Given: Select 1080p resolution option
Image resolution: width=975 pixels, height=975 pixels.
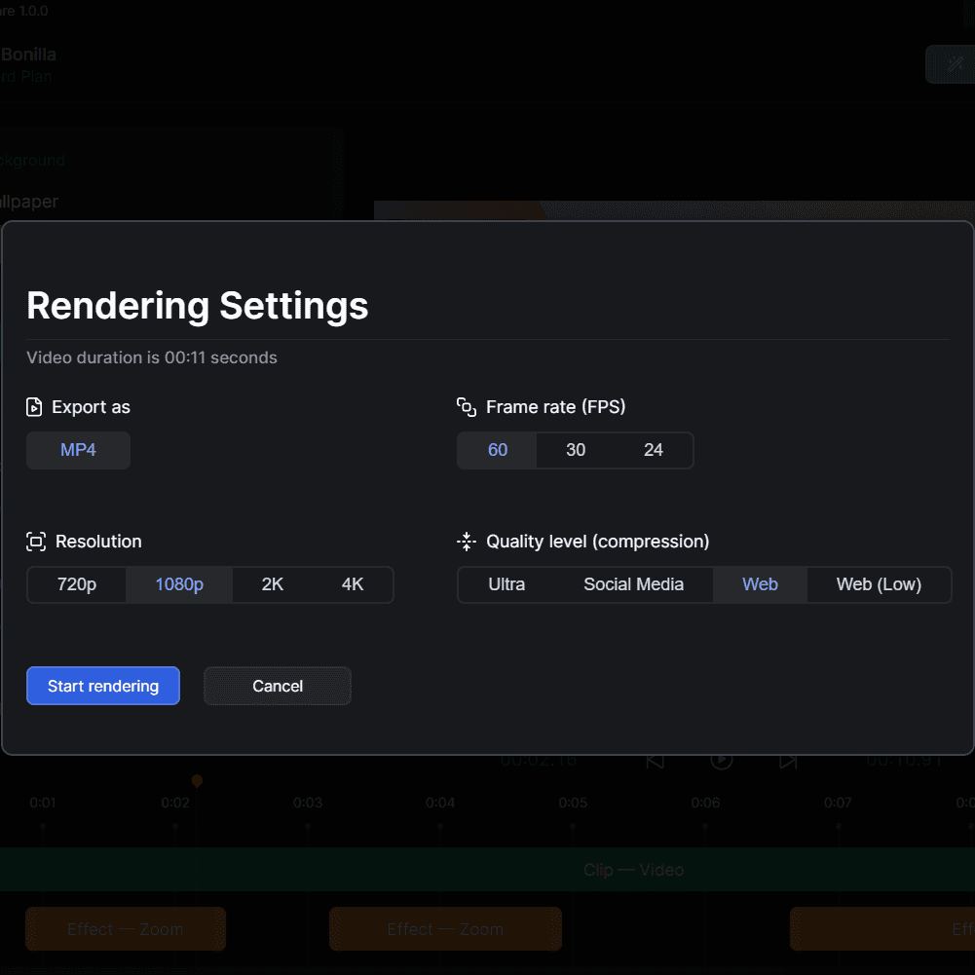Looking at the screenshot, I should (179, 584).
